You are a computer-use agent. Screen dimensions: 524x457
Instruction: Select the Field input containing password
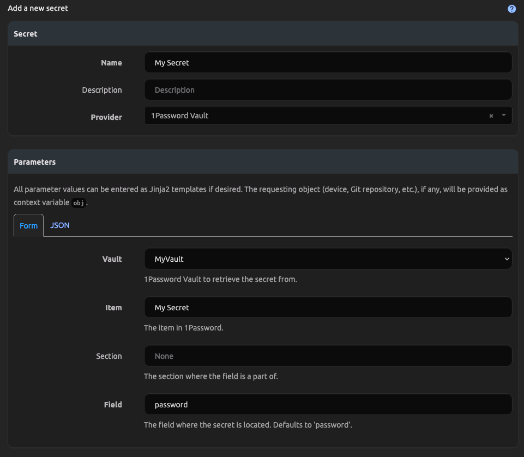327,404
